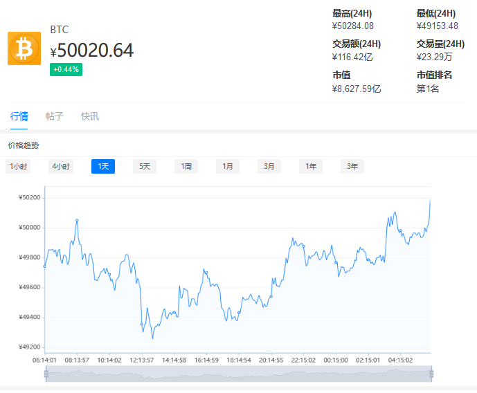Show the 1月 price trend
477x393 pixels.
(x=228, y=167)
